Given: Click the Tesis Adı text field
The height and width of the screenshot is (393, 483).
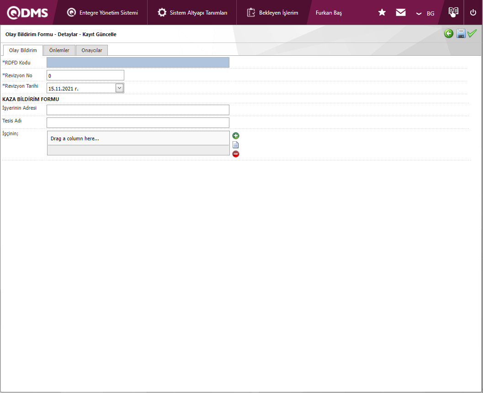Looking at the screenshot, I should click(138, 122).
